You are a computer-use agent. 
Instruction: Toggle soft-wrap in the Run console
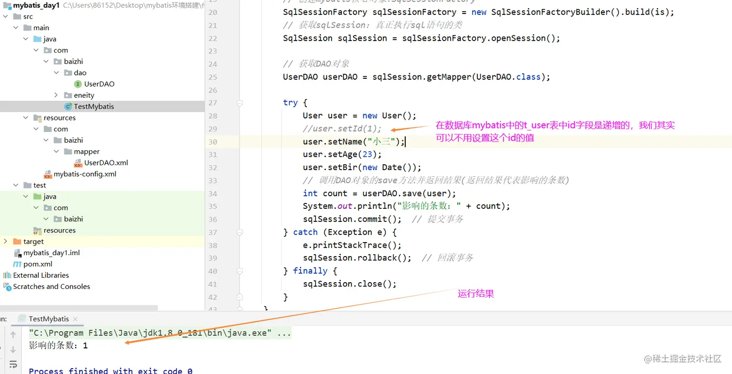pos(13,364)
